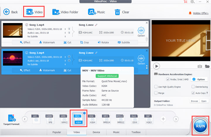The height and width of the screenshot is (137, 211).
Task: Play the preview video
Action: (x=156, y=66)
